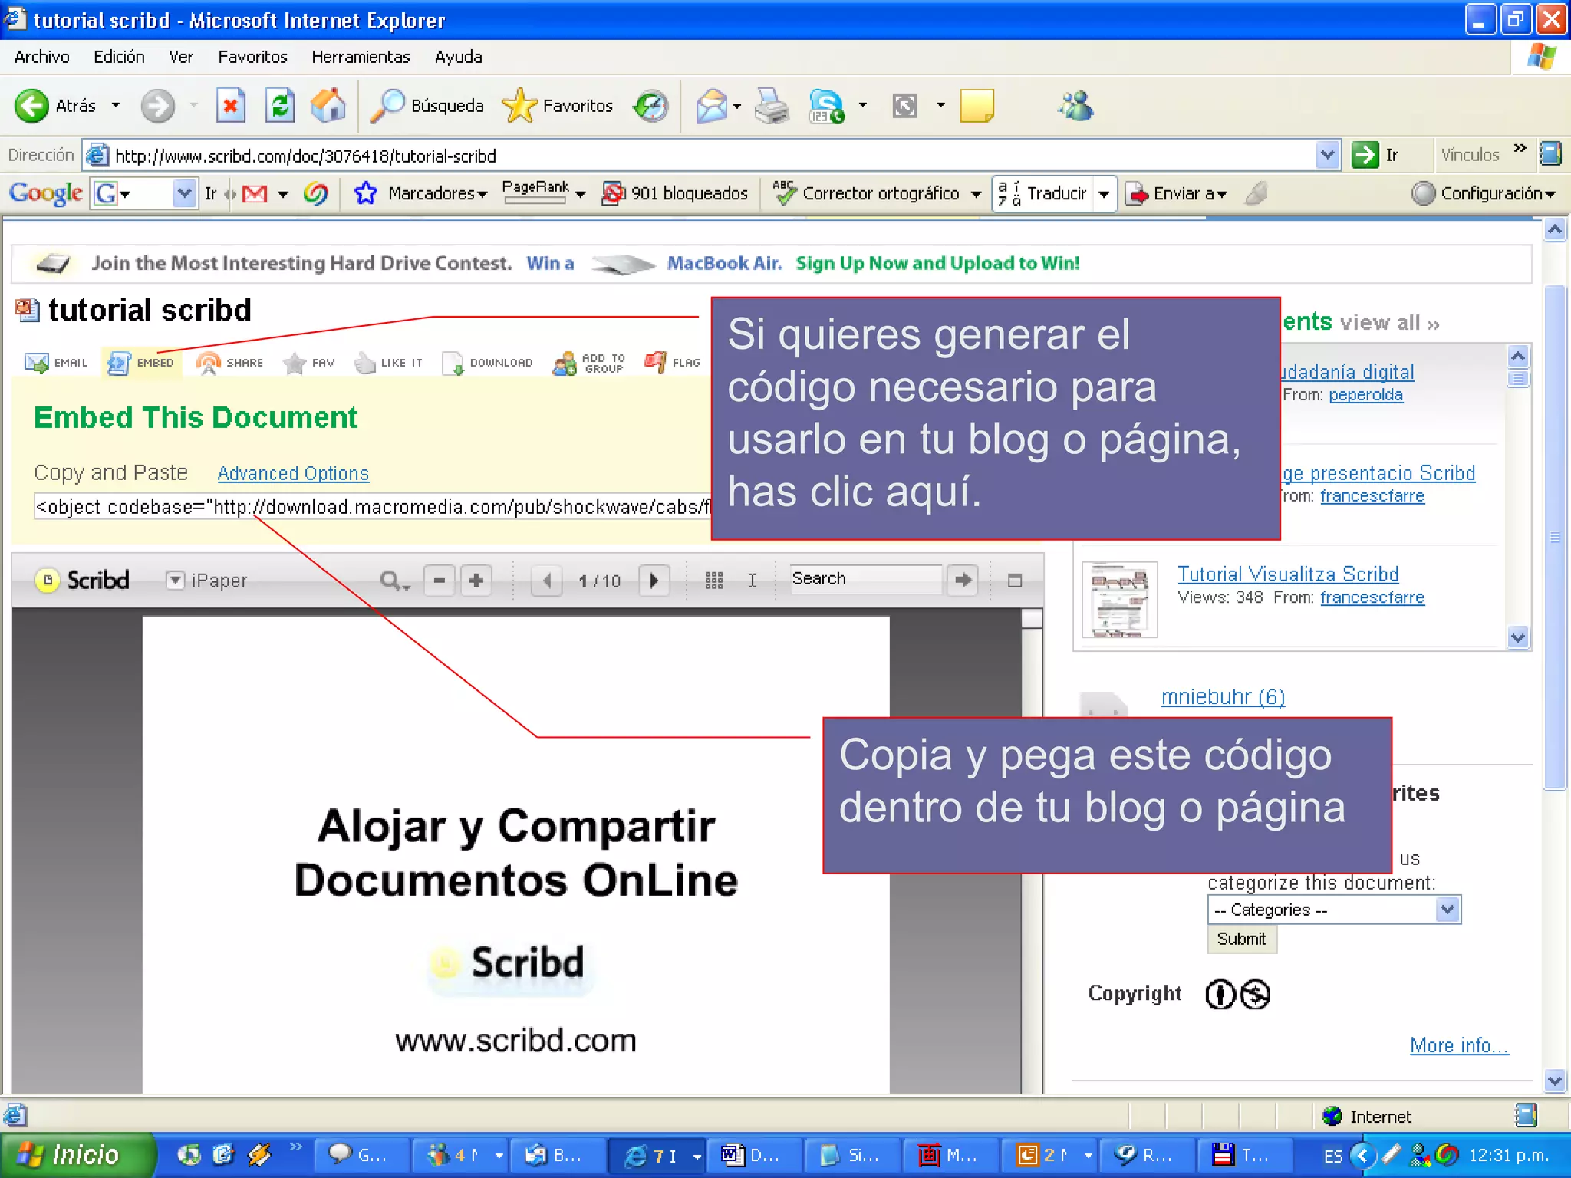This screenshot has height=1178, width=1571.
Task: Click DOWNLOAD document icon
Action: (487, 363)
